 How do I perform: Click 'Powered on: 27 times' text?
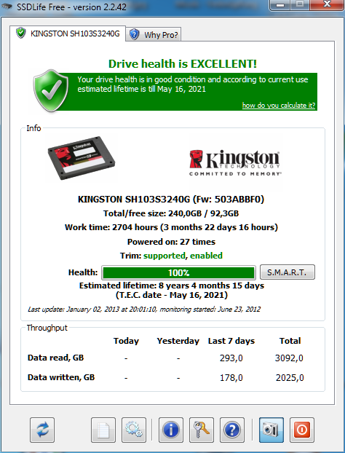(x=171, y=242)
